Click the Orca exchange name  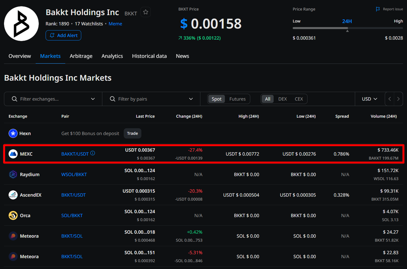pos(25,215)
